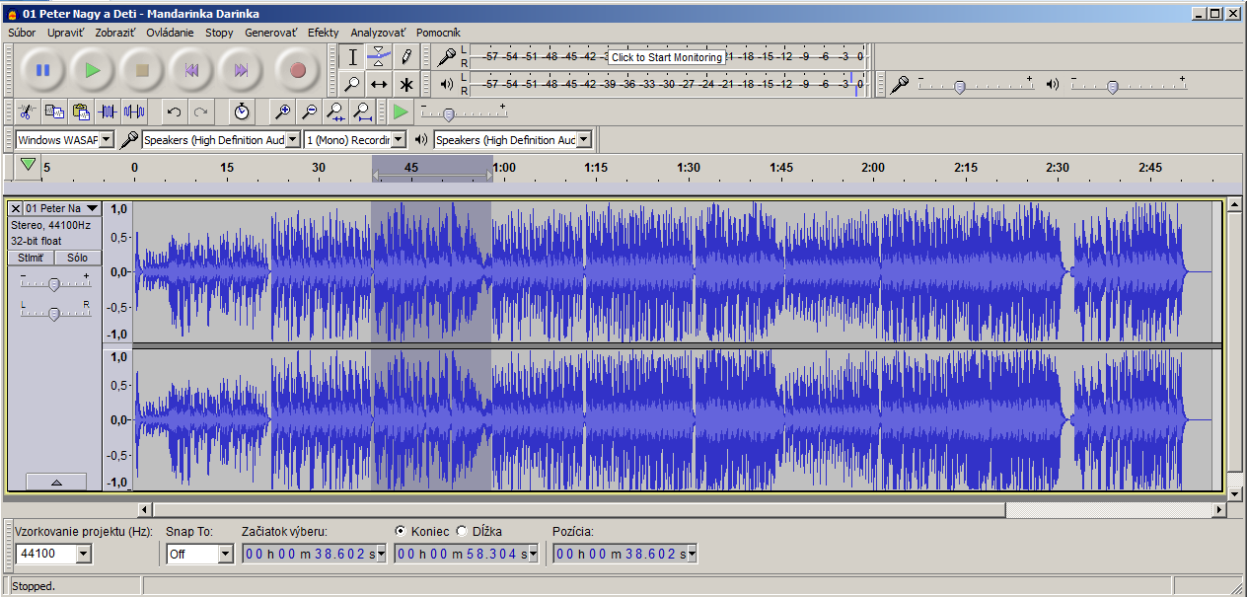Open the Stopy menu
The height and width of the screenshot is (597, 1247).
pyautogui.click(x=219, y=33)
